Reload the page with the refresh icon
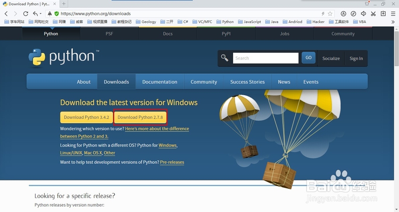 [26, 14]
